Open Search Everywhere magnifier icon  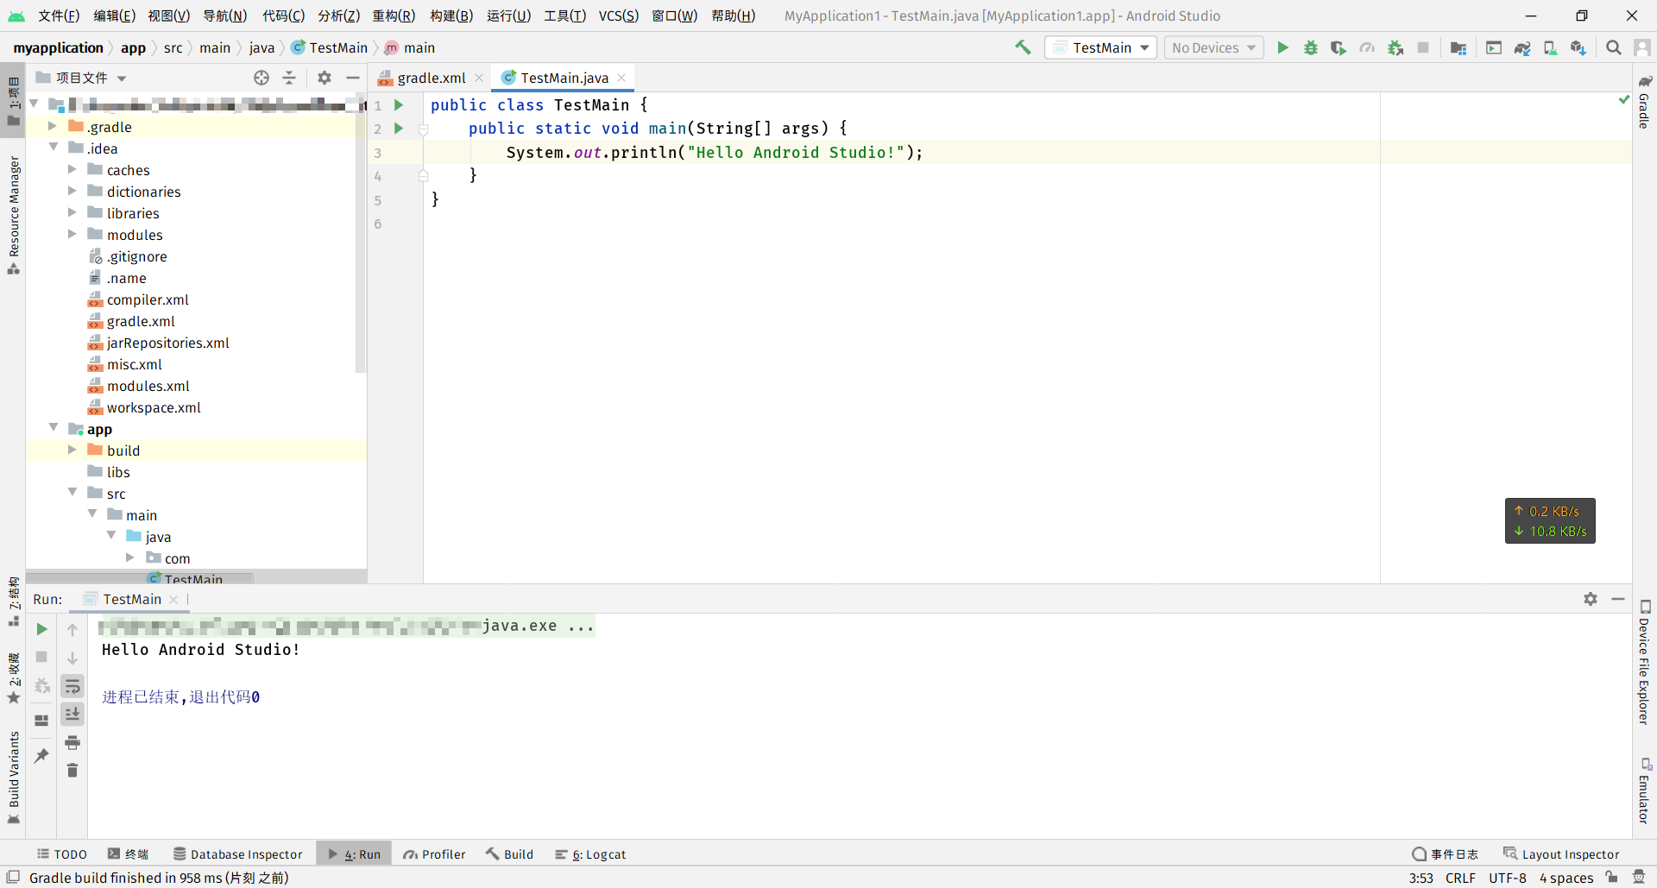tap(1614, 47)
